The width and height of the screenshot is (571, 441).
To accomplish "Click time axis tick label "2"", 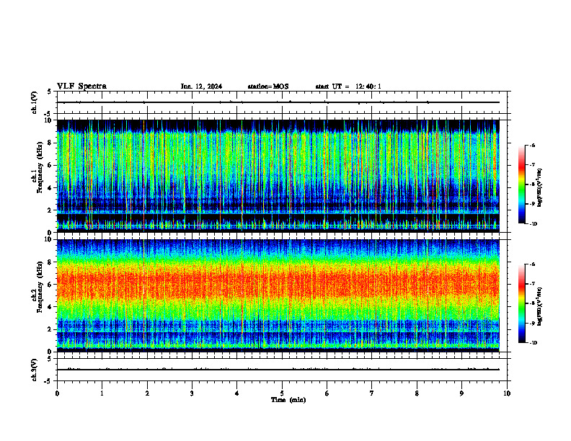I will [x=147, y=393].
